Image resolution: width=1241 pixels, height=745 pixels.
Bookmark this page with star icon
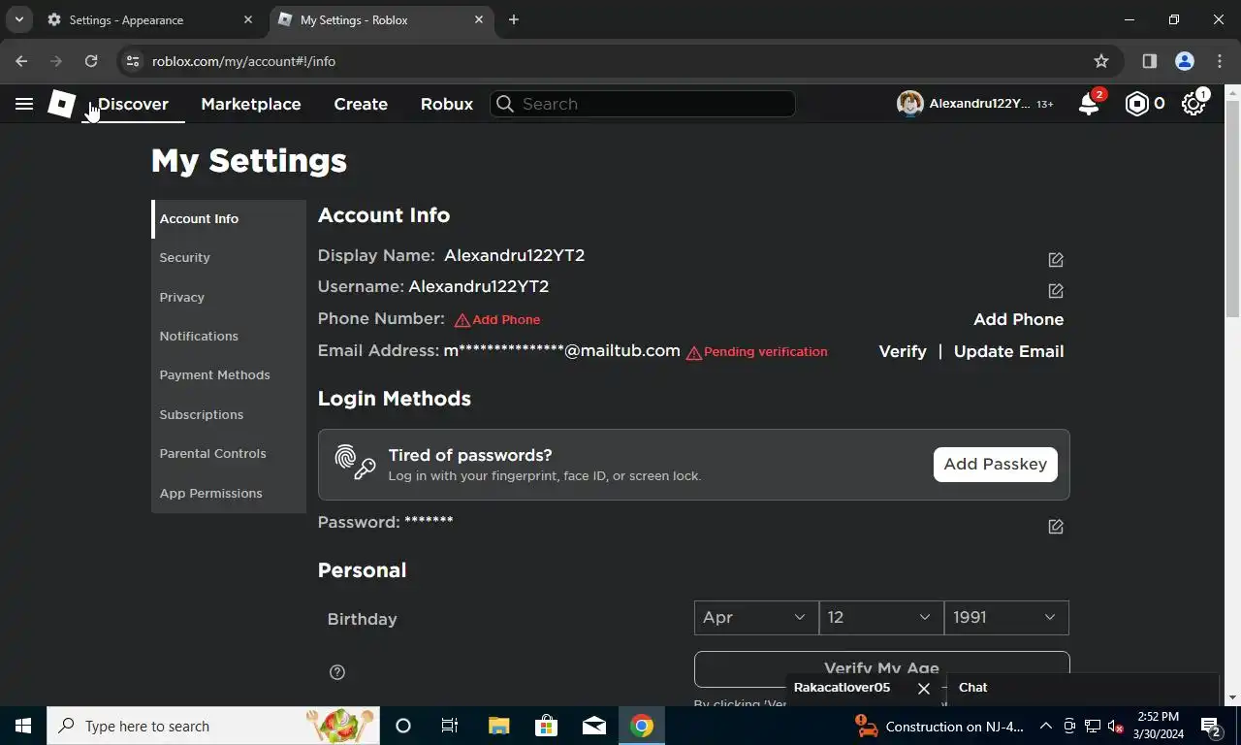(x=1101, y=61)
